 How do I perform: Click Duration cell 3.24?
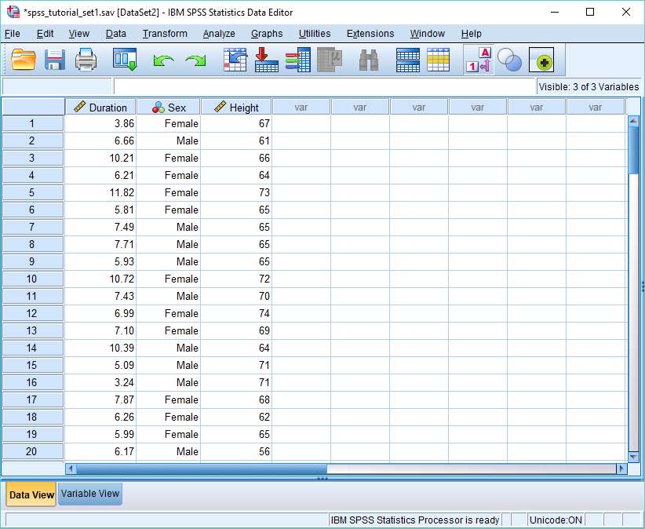(100, 382)
